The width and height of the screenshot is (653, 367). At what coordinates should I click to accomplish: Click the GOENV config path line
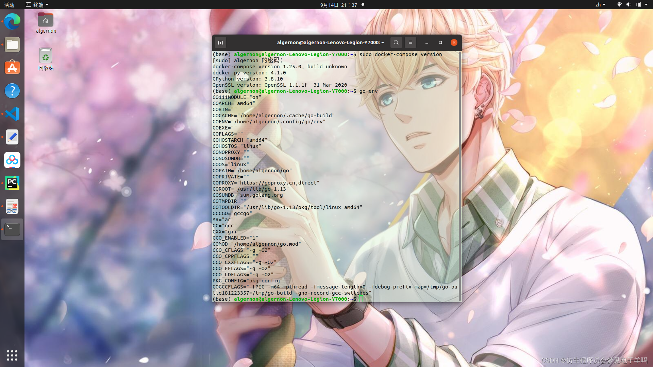pos(269,122)
